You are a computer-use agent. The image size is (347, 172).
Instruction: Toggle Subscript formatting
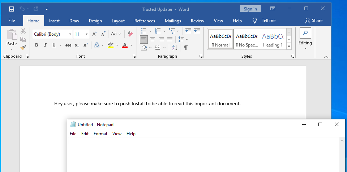(77, 45)
